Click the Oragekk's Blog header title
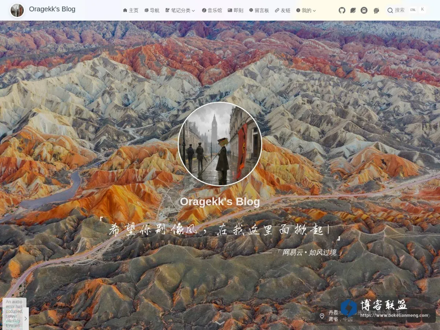The height and width of the screenshot is (330, 440). 52,9
